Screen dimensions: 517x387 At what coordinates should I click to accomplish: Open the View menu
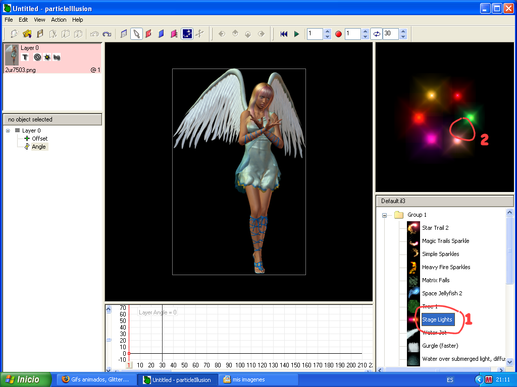[39, 20]
